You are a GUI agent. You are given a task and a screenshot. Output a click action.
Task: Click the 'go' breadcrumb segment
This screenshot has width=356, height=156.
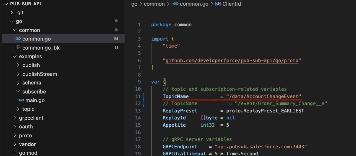coord(135,4)
